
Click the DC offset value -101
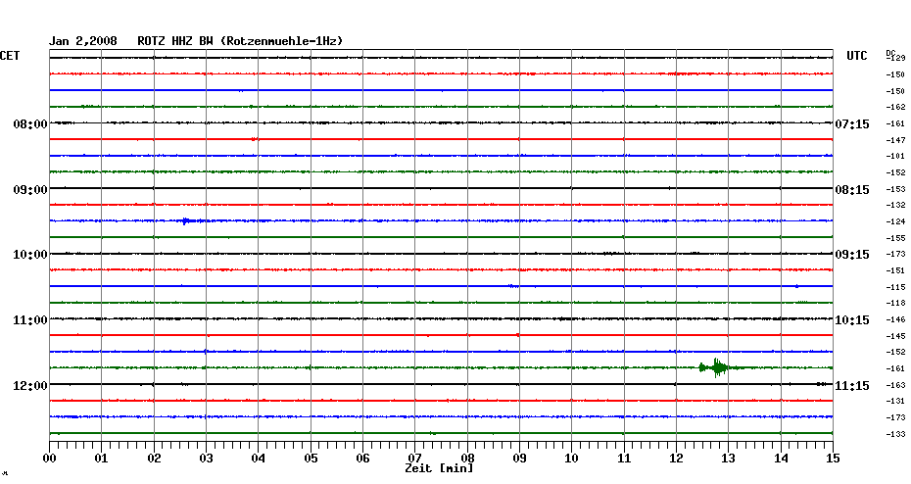[x=896, y=157]
